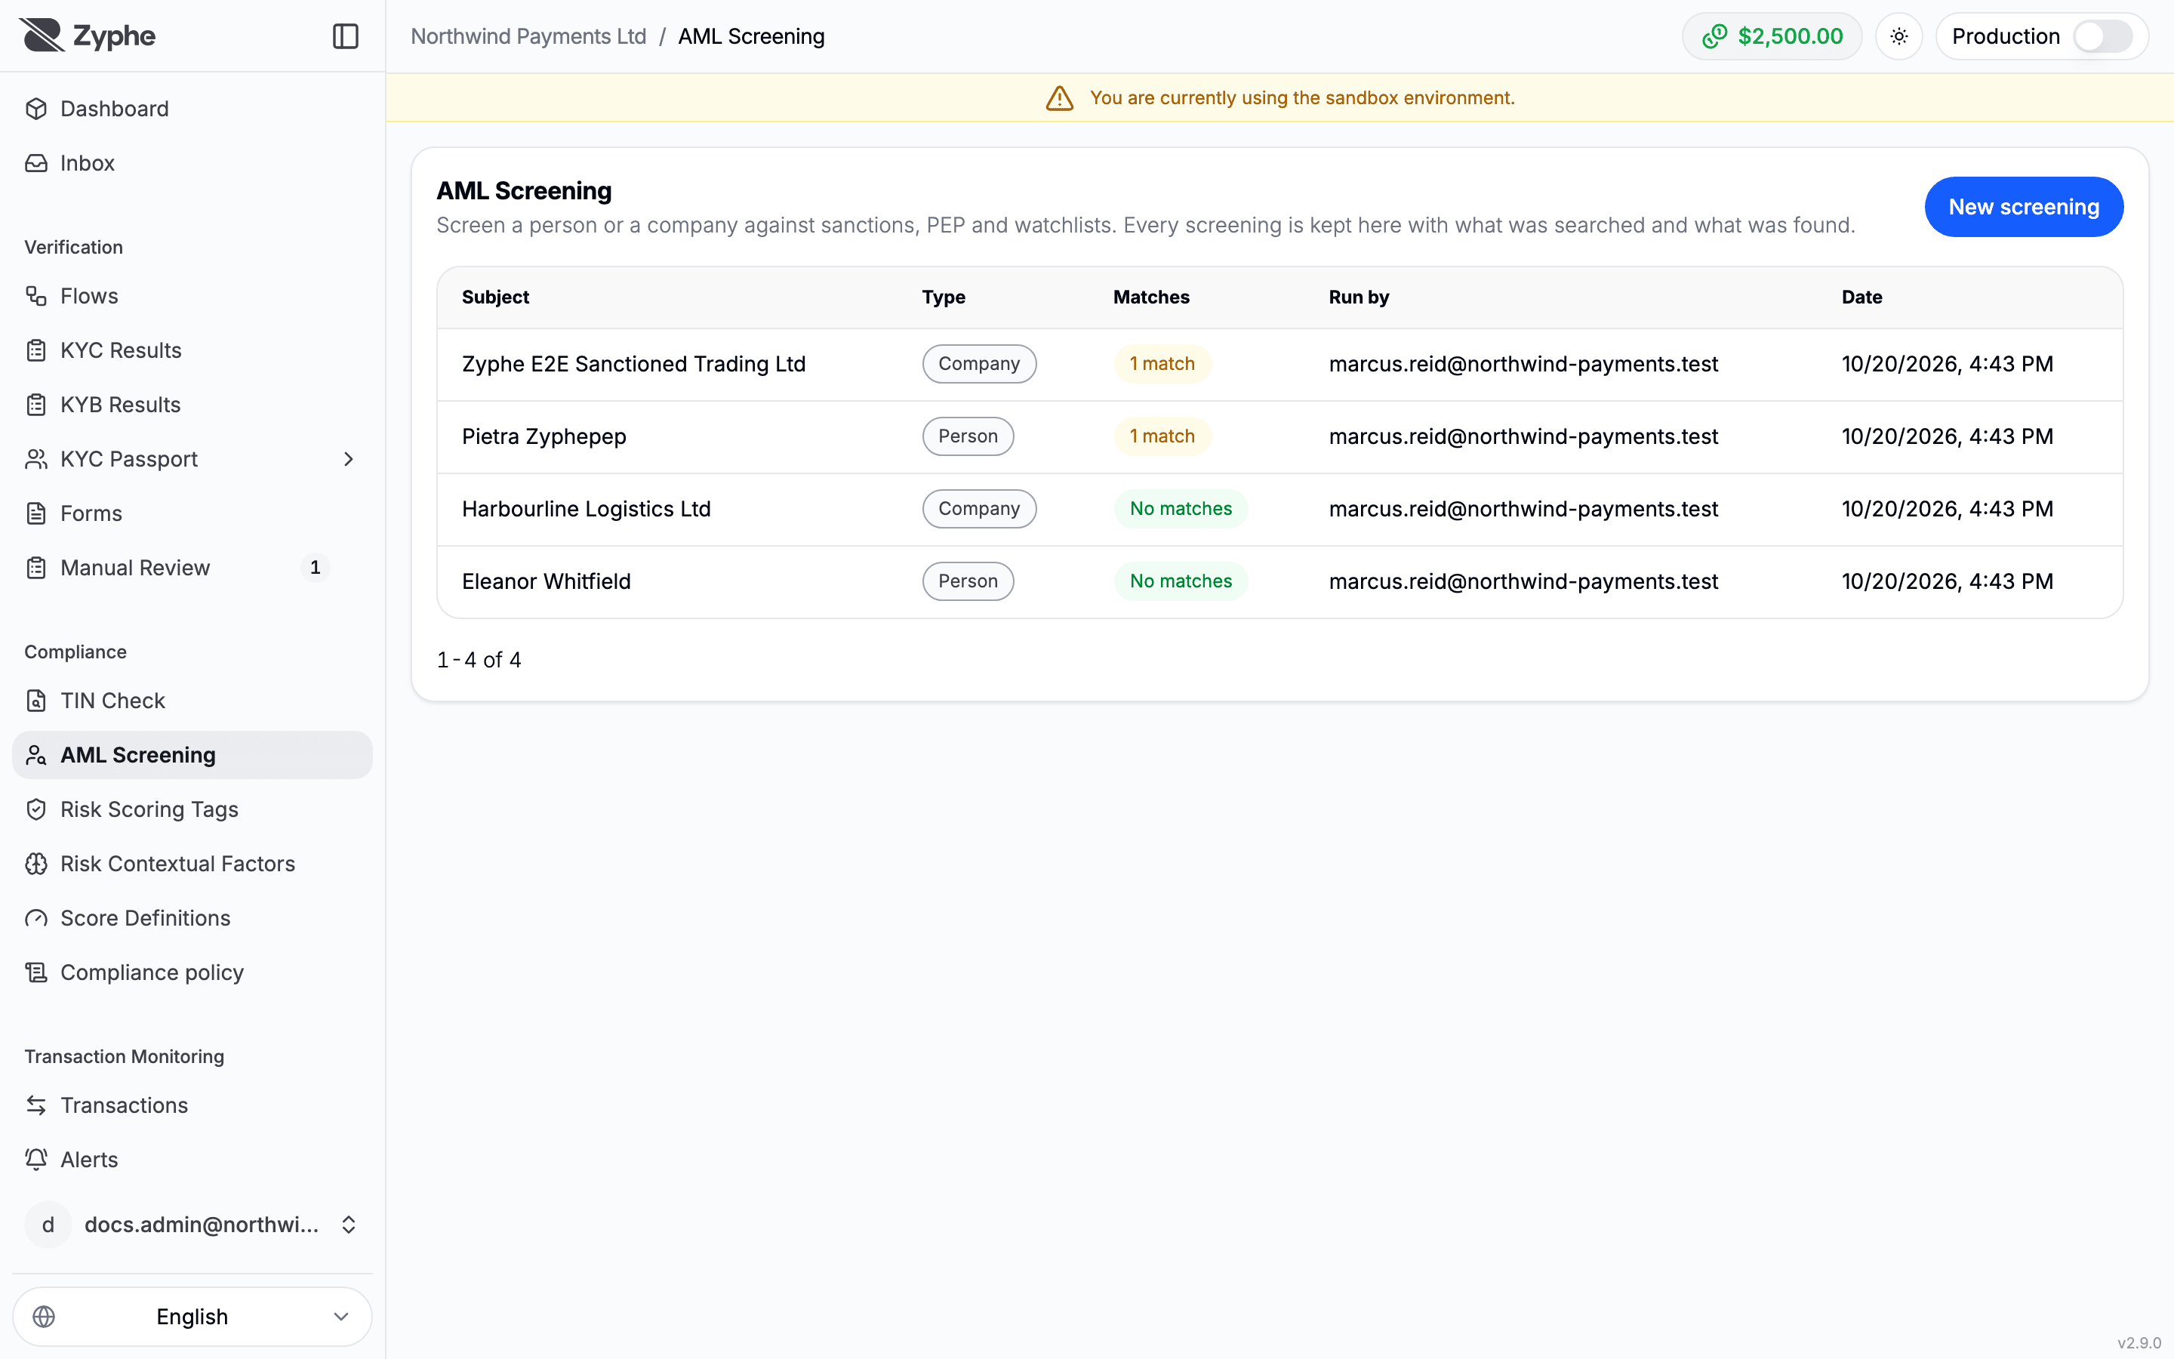Collapse the sidebar with the panel icon
The image size is (2174, 1359).
pyautogui.click(x=345, y=36)
